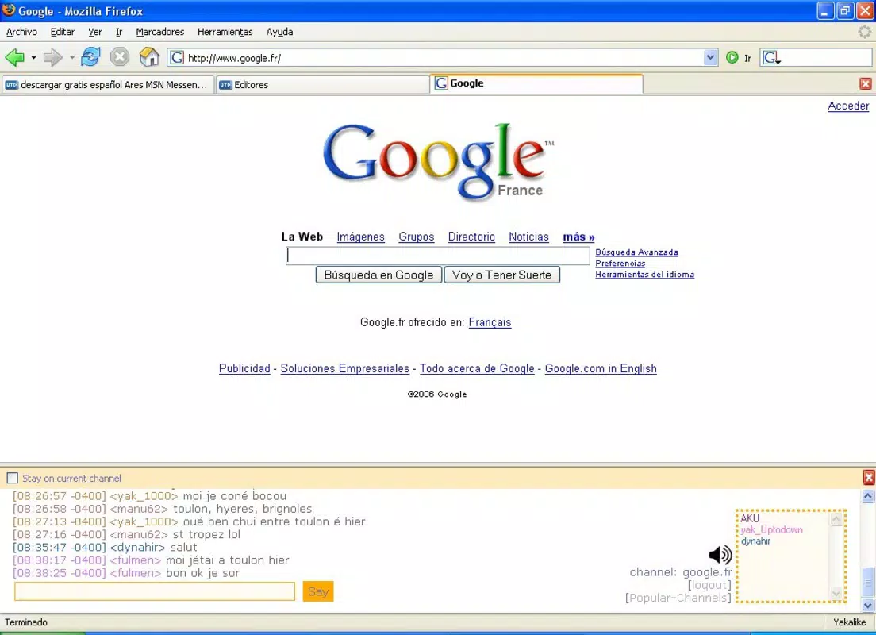Image resolution: width=876 pixels, height=635 pixels.
Task: Click the address bar URL field
Action: (x=444, y=58)
